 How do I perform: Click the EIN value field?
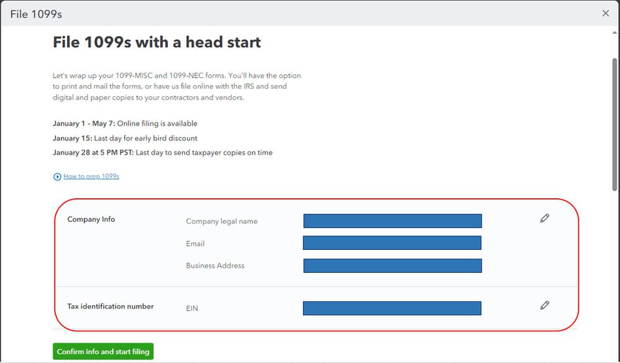tap(392, 308)
